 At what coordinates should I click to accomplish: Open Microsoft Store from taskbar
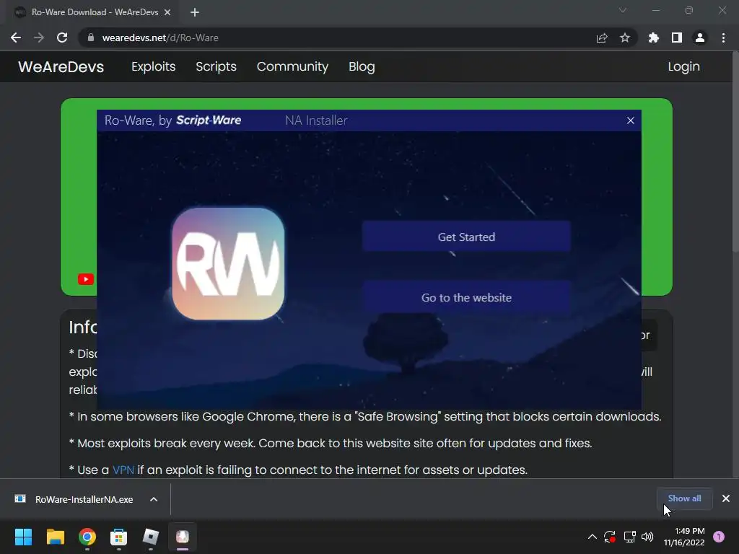point(119,537)
